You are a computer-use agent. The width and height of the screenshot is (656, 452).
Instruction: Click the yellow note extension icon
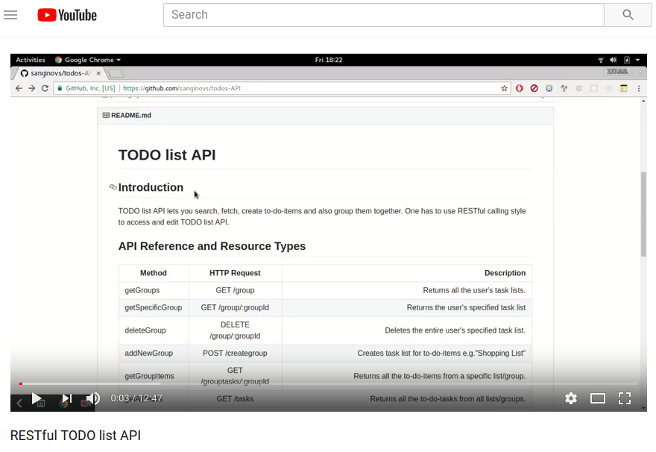(x=624, y=88)
